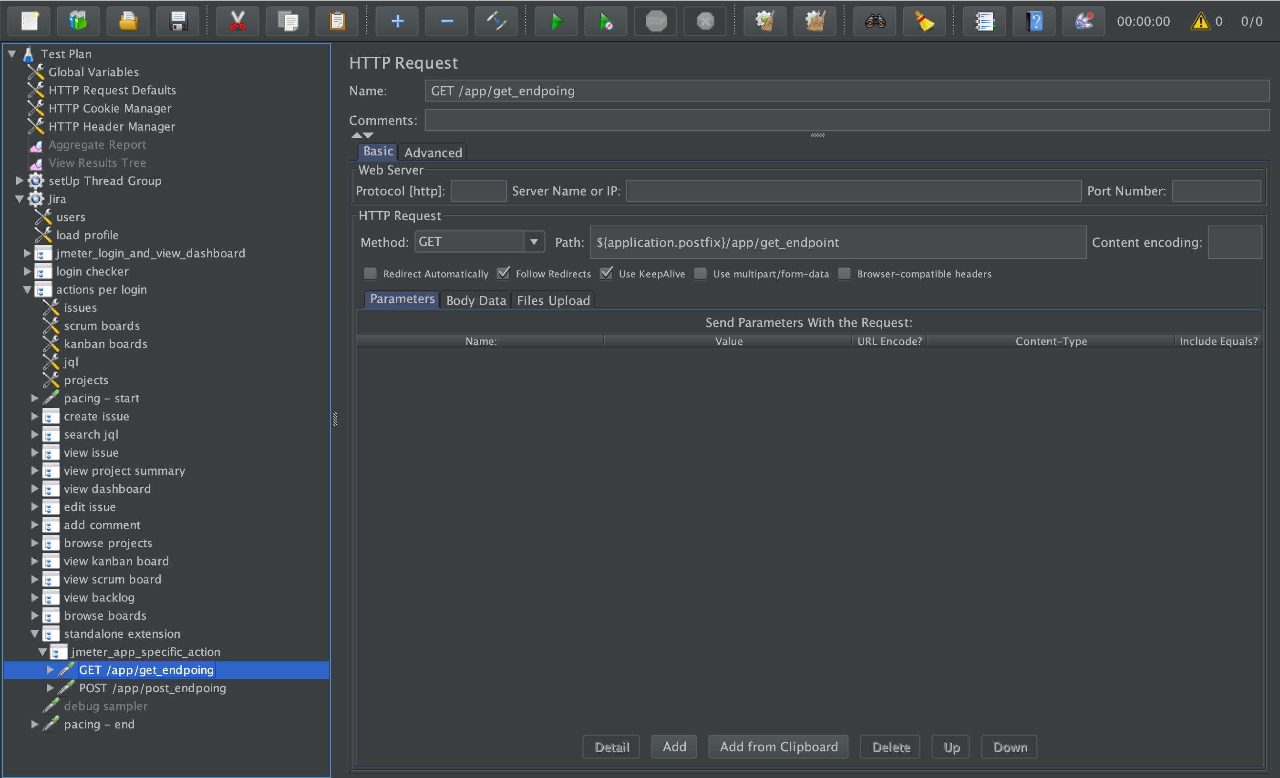This screenshot has height=778, width=1280.
Task: Click the Detail button
Action: coord(611,747)
